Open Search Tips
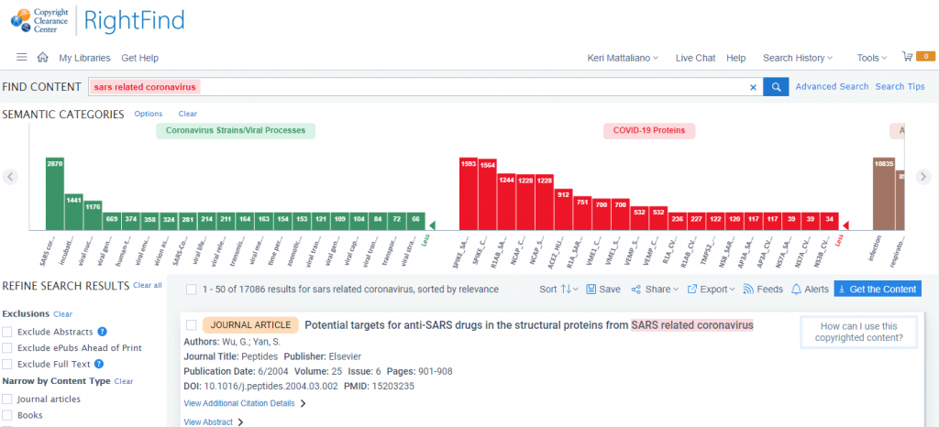Image resolution: width=939 pixels, height=427 pixels. click(900, 87)
